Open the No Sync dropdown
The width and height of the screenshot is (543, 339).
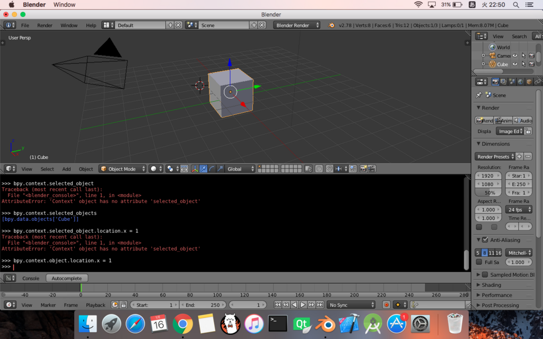[x=351, y=305]
